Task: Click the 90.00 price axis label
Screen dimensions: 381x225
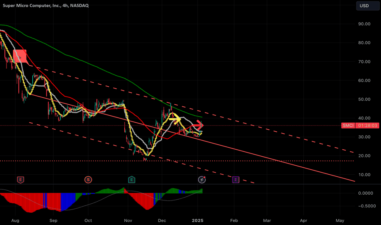Action: [364, 24]
